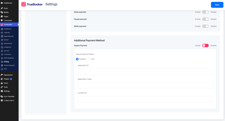Focus the Application Token field
Image resolution: width=225 pixels, height=121 pixels.
tap(145, 85)
